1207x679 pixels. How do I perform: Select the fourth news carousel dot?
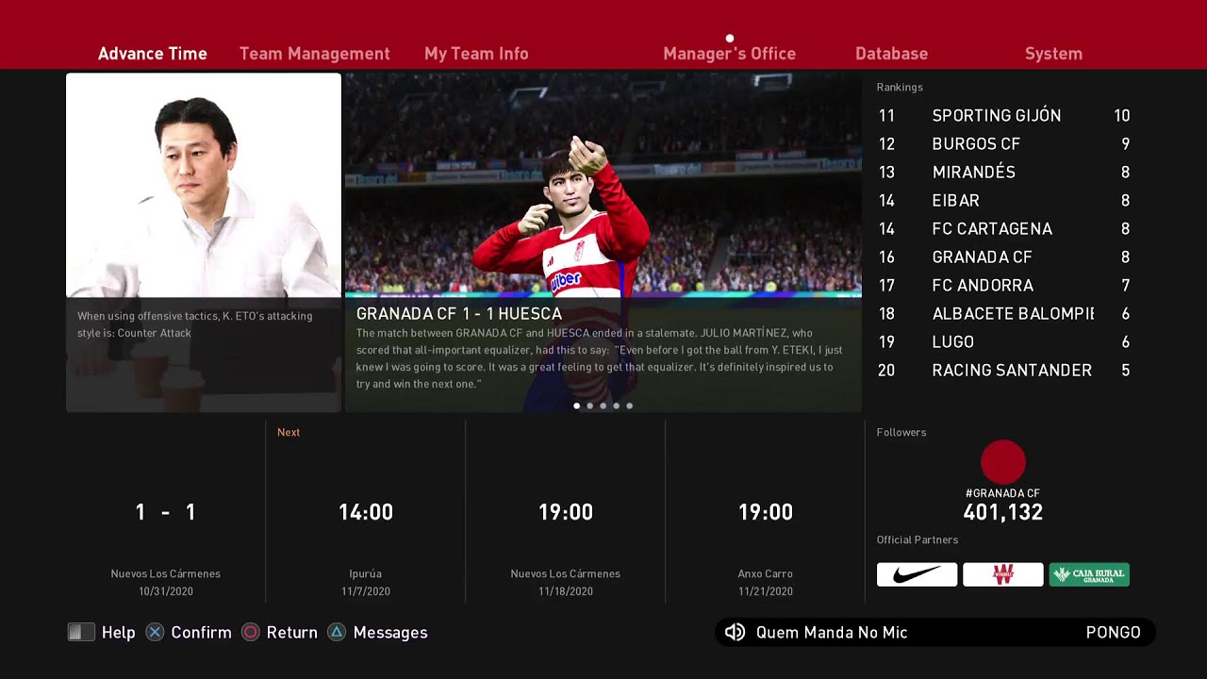(x=617, y=406)
